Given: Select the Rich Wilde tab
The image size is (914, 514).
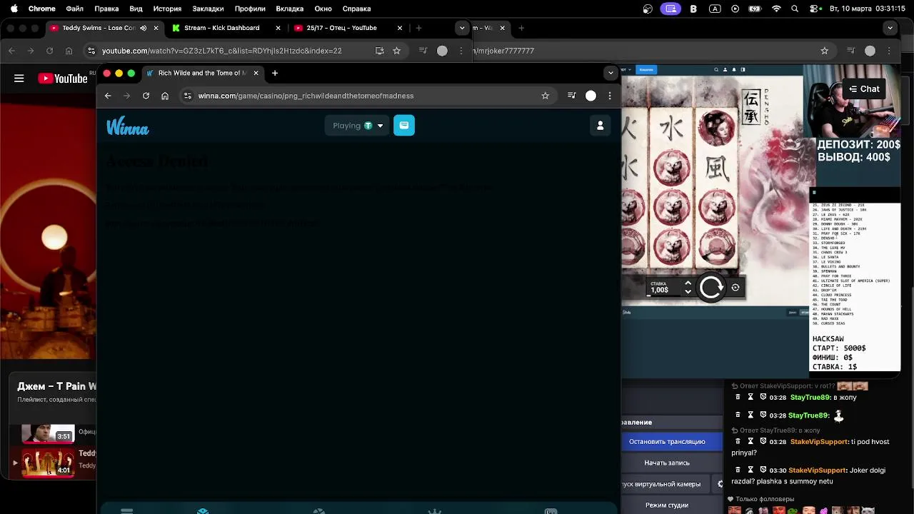Looking at the screenshot, I should click(x=202, y=73).
